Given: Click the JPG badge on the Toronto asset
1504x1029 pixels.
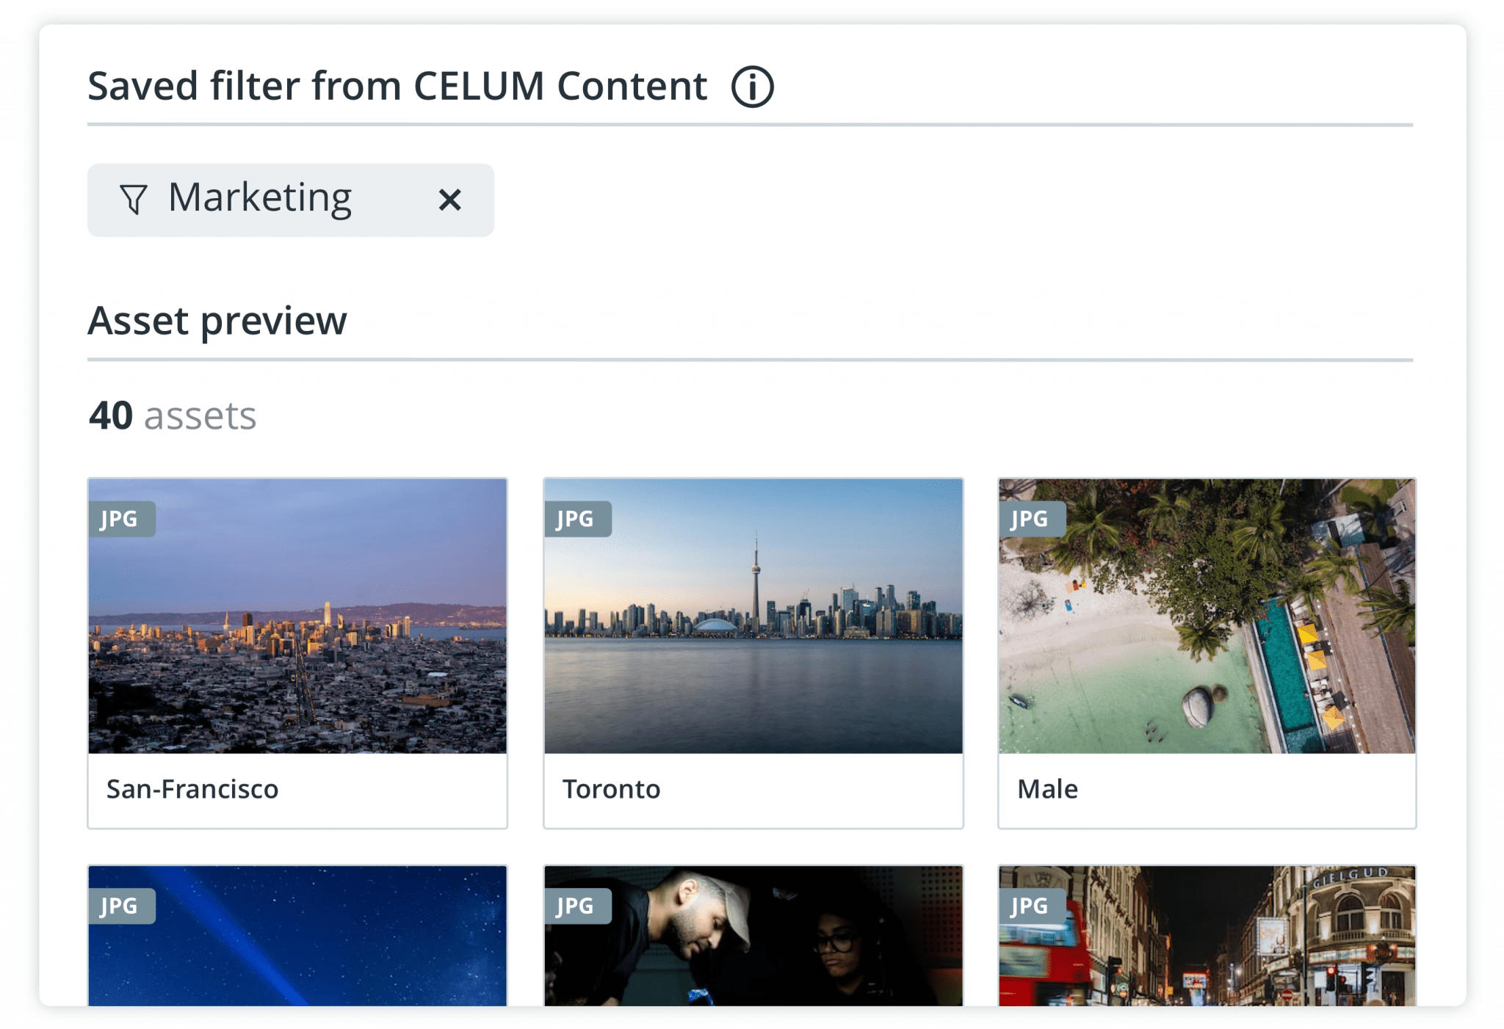Looking at the screenshot, I should pos(577,519).
